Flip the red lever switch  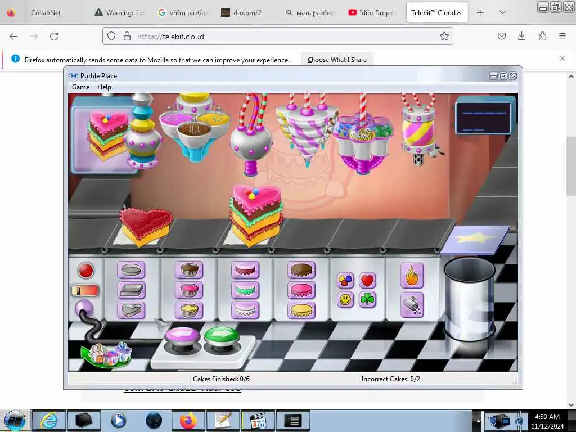[x=85, y=291]
